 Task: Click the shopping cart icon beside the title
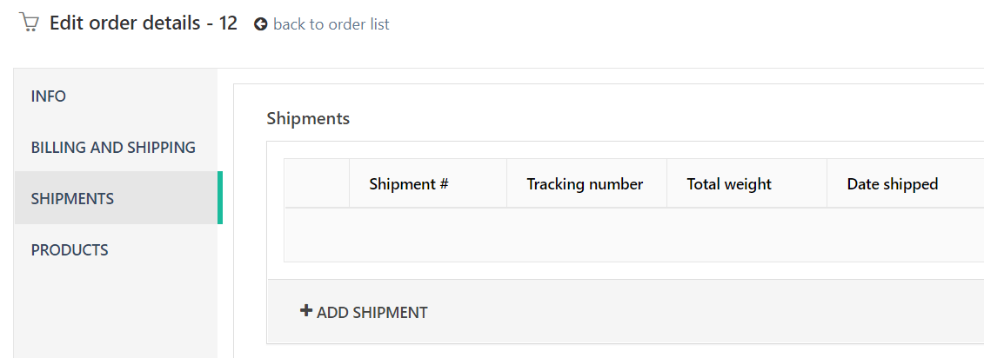click(x=29, y=23)
